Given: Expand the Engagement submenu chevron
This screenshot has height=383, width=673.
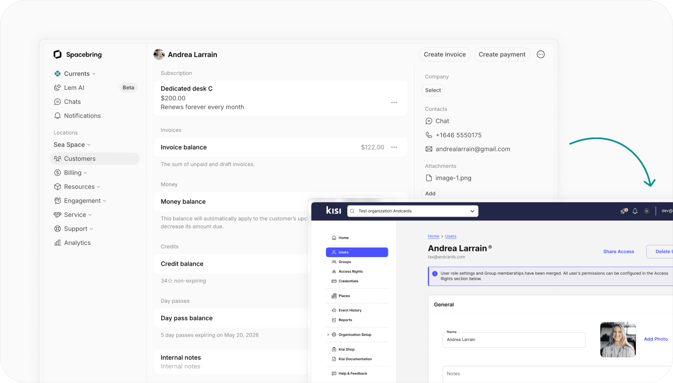Looking at the screenshot, I should [x=105, y=201].
